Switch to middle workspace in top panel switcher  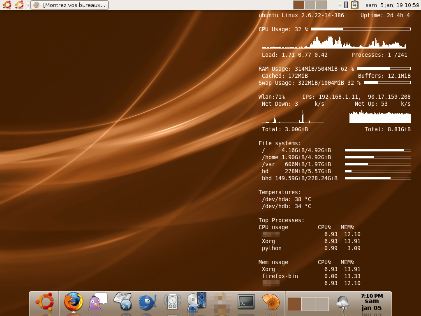(x=310, y=5)
